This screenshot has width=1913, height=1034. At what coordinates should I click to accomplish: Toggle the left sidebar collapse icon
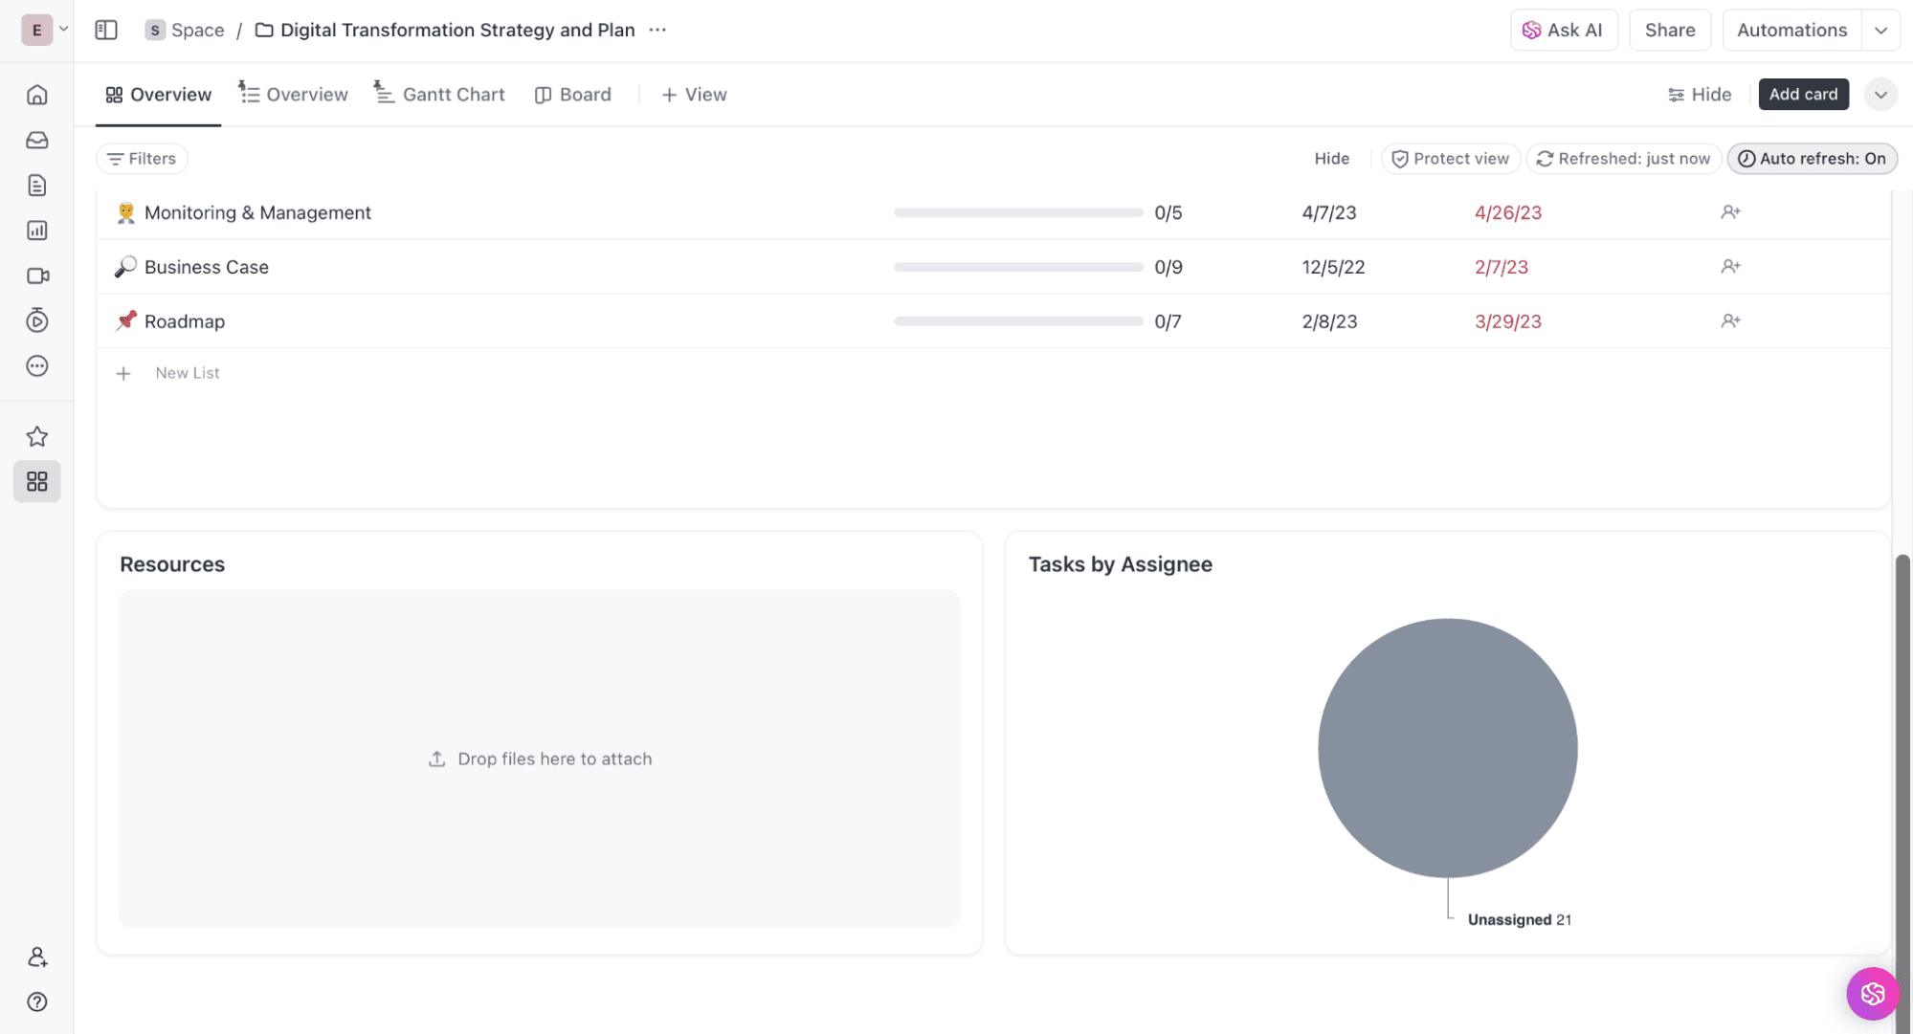pyautogui.click(x=105, y=28)
